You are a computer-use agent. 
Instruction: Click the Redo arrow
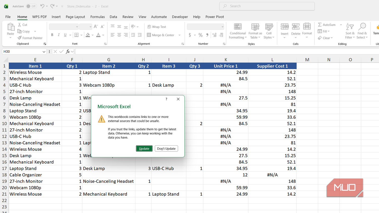pyautogui.click(x=52, y=6)
